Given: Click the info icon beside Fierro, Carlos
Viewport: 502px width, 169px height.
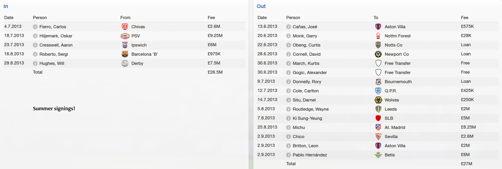Looking at the screenshot, I should click(x=35, y=27).
